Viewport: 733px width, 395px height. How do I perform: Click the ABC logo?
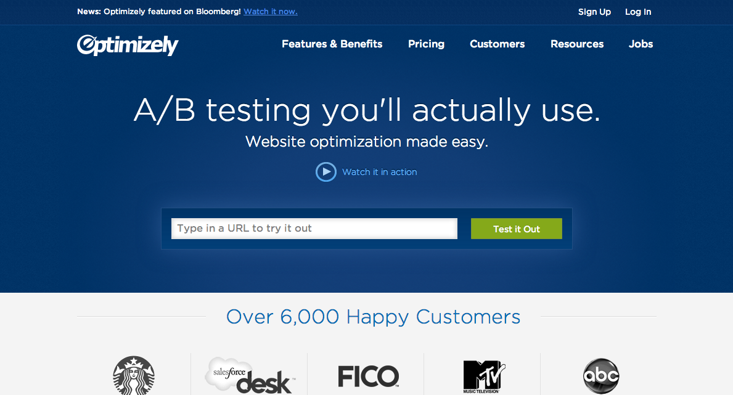[601, 377]
